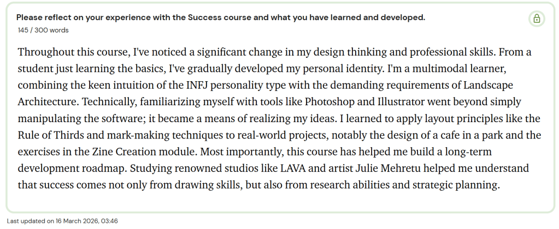Viewport: 559px width, 229px height.
Task: Click the Success course reflection prompt heading
Action: [x=221, y=17]
